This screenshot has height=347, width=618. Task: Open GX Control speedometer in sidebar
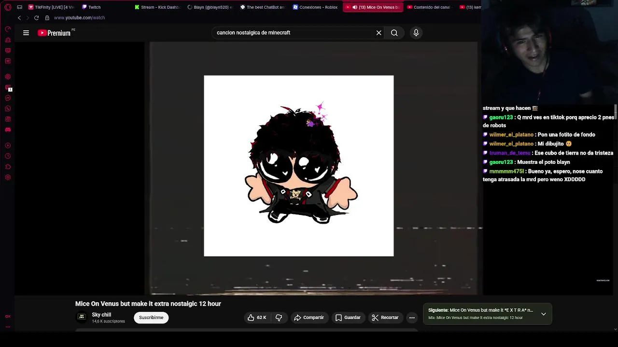point(8,29)
